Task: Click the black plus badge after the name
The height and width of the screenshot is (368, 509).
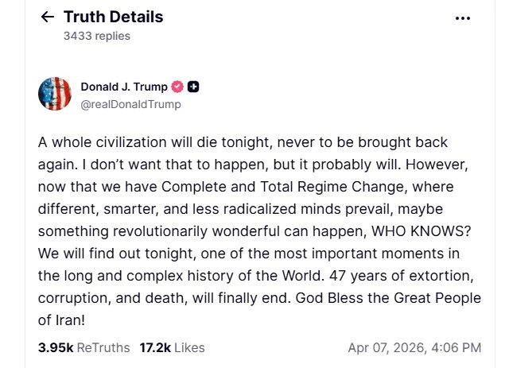Action: point(193,87)
